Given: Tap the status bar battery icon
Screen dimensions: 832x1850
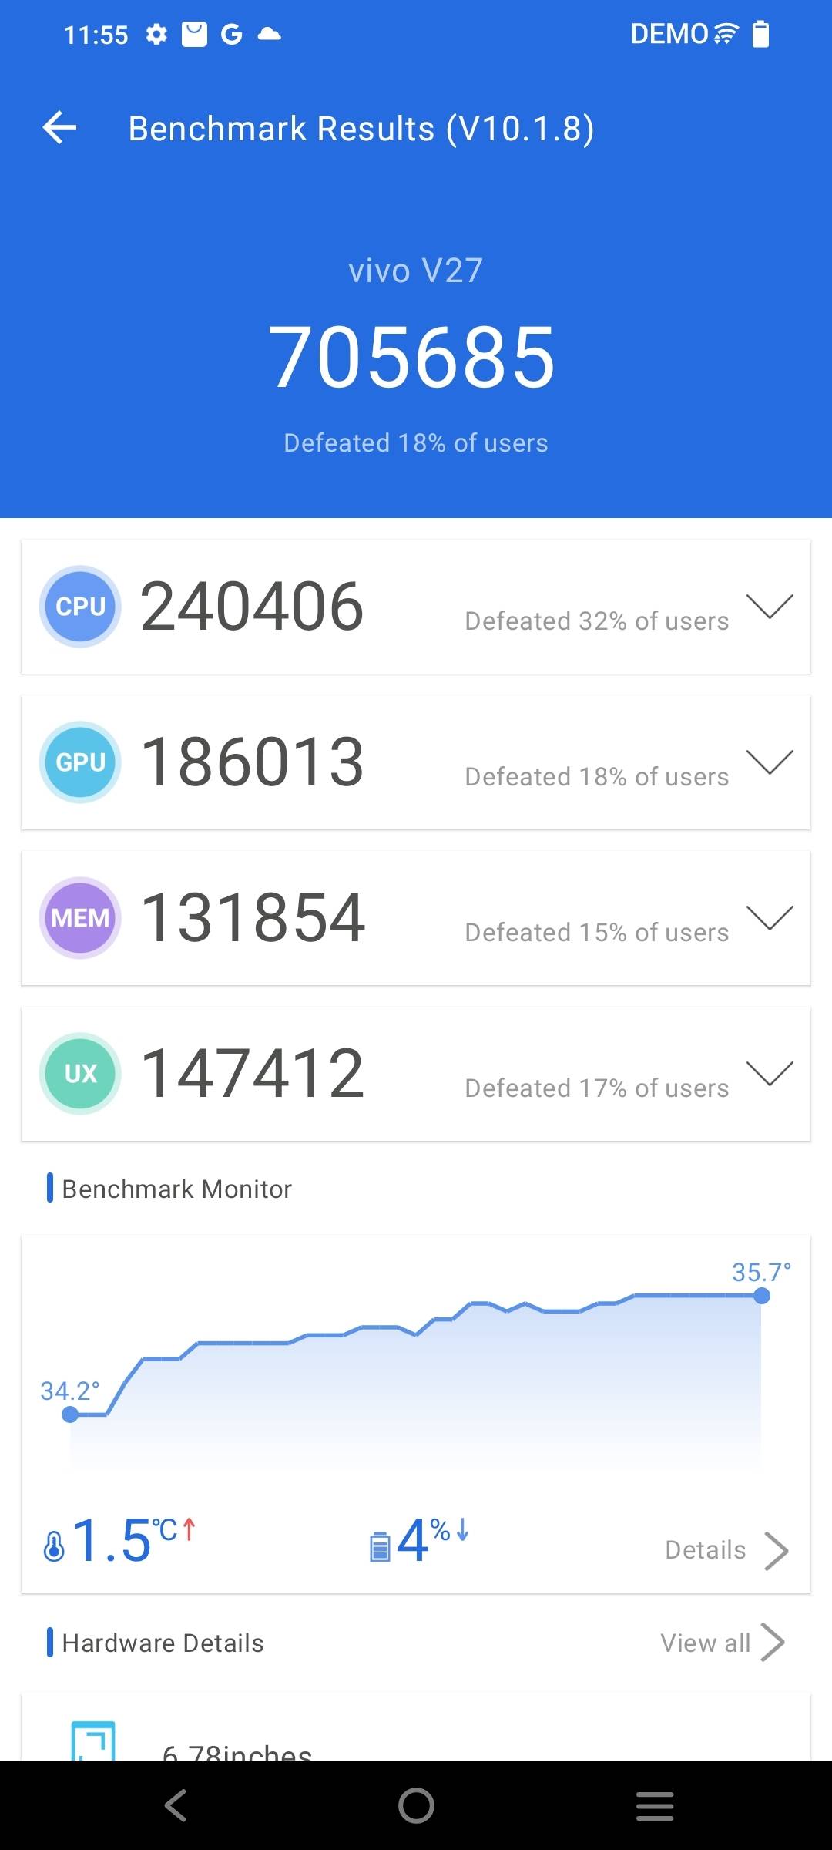Looking at the screenshot, I should (760, 34).
